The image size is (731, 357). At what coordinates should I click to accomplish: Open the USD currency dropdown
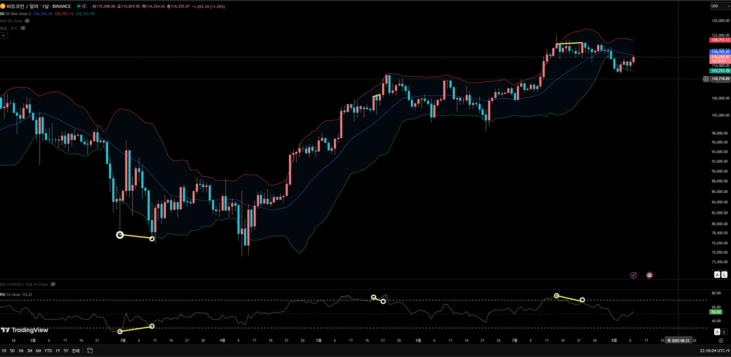(x=720, y=6)
